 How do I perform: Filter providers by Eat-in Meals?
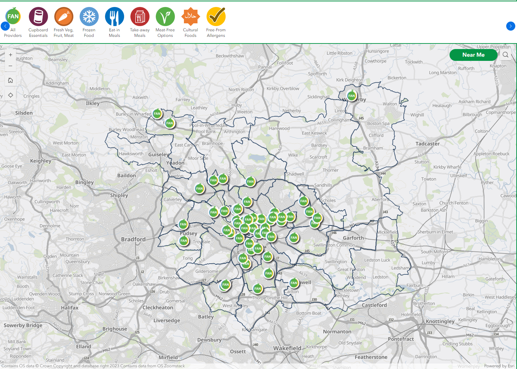click(114, 17)
